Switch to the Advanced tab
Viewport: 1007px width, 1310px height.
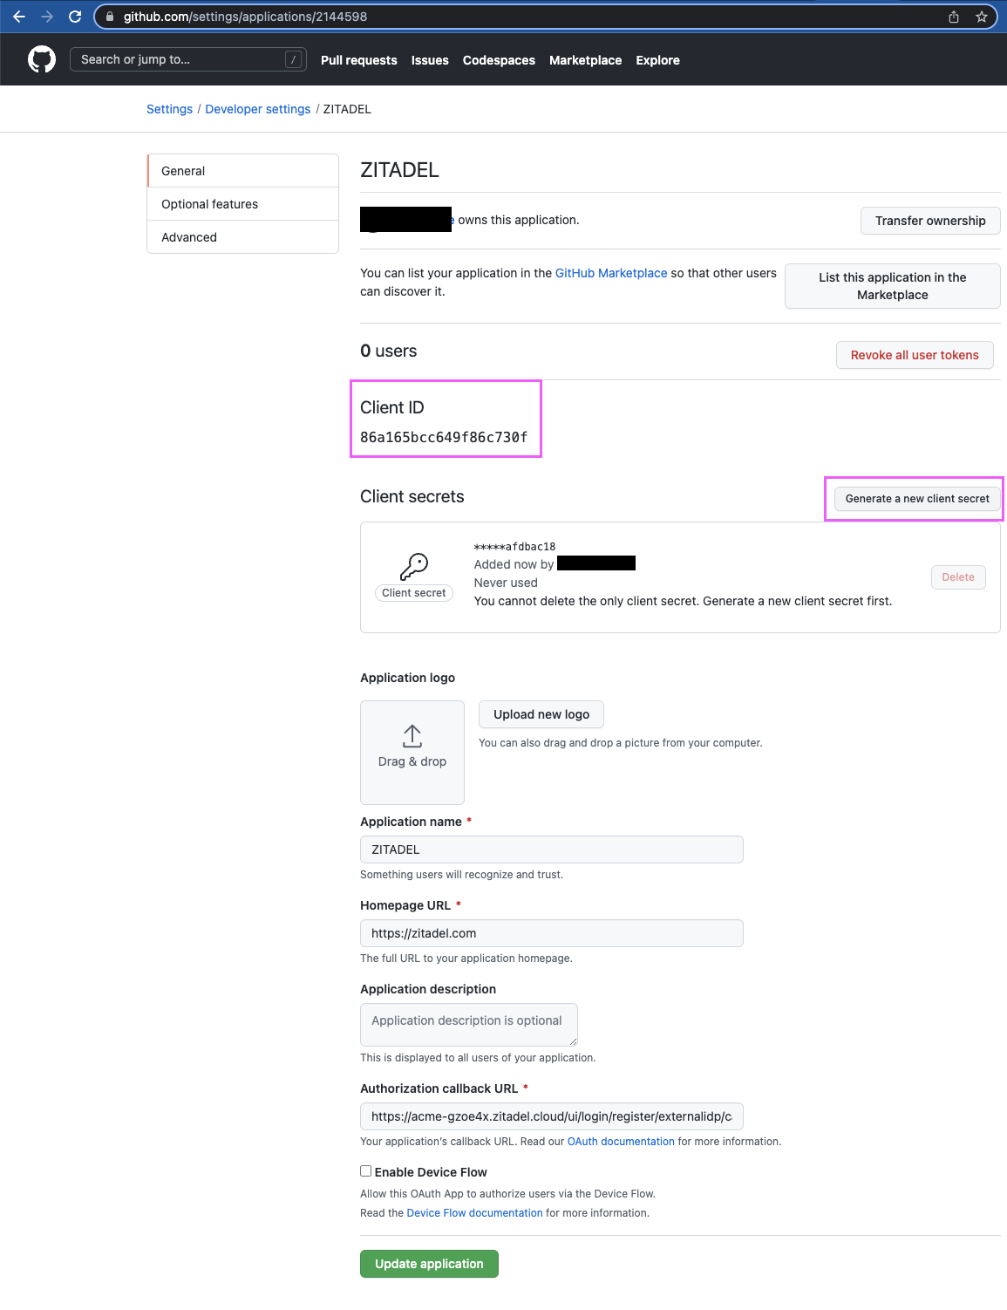(188, 236)
